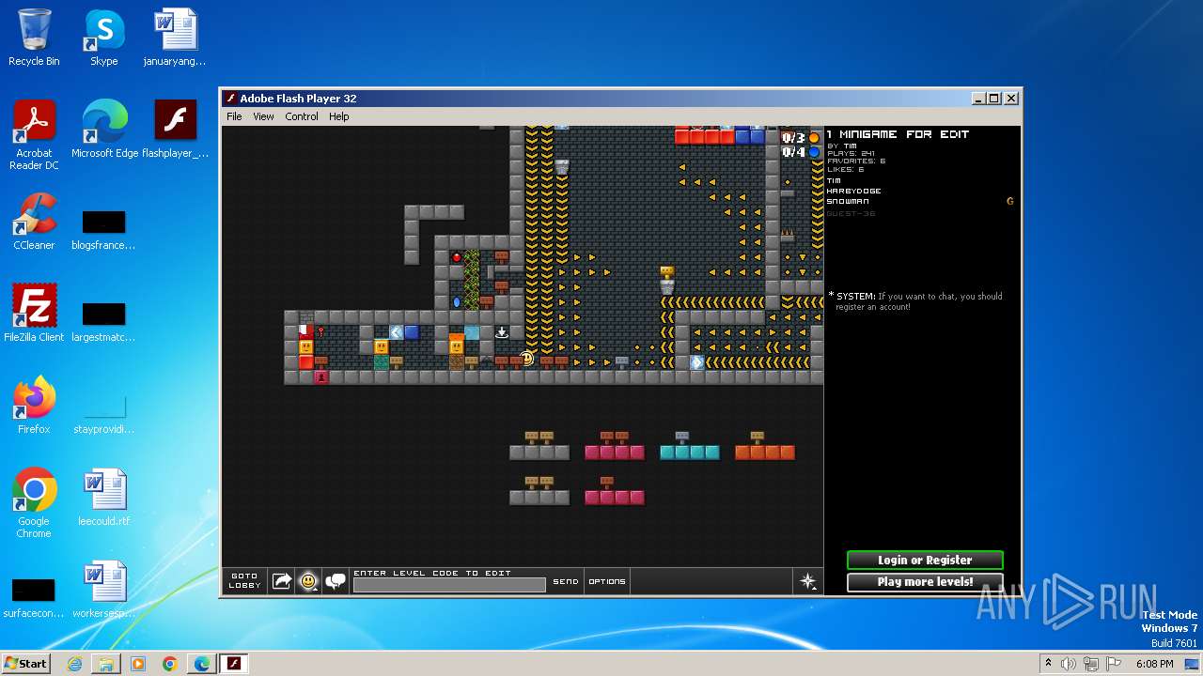Show hidden tray icons arrow
This screenshot has width=1203, height=676.
1048,664
